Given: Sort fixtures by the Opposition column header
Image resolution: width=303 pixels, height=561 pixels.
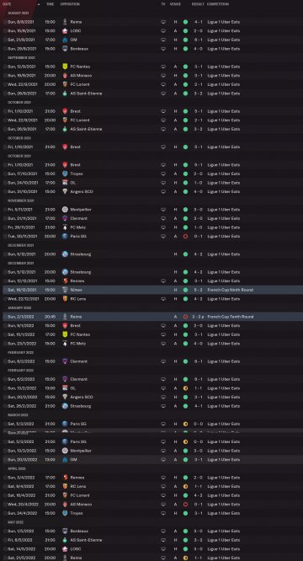Looking at the screenshot, I should click(70, 4).
